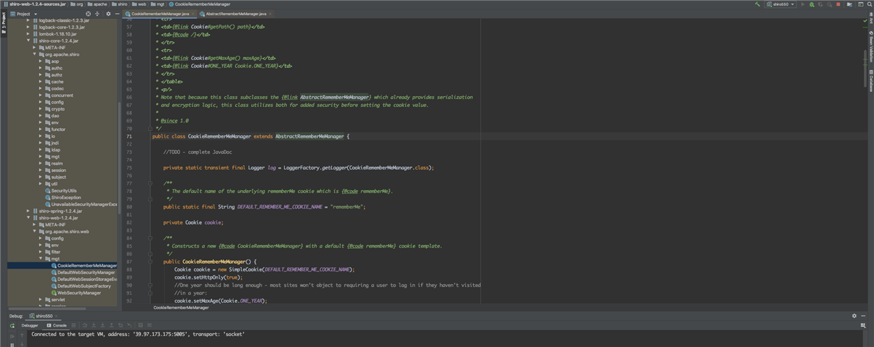Hide the Project panel with minus icon
This screenshot has width=874, height=347.
[117, 14]
